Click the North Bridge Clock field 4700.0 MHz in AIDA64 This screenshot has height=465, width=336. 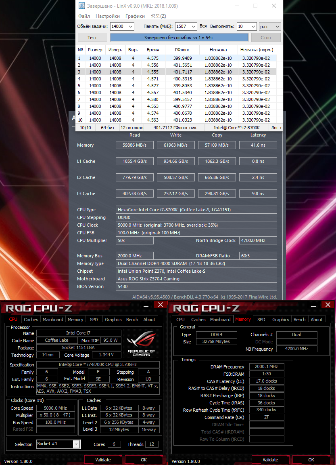[x=258, y=240]
